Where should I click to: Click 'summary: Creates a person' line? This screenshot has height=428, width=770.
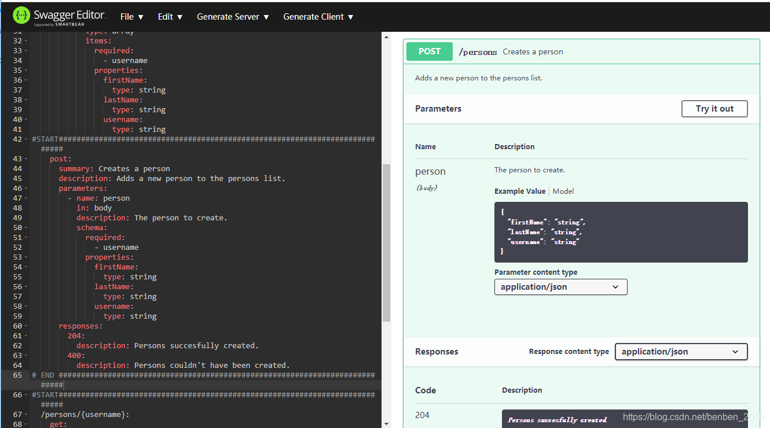pos(114,168)
